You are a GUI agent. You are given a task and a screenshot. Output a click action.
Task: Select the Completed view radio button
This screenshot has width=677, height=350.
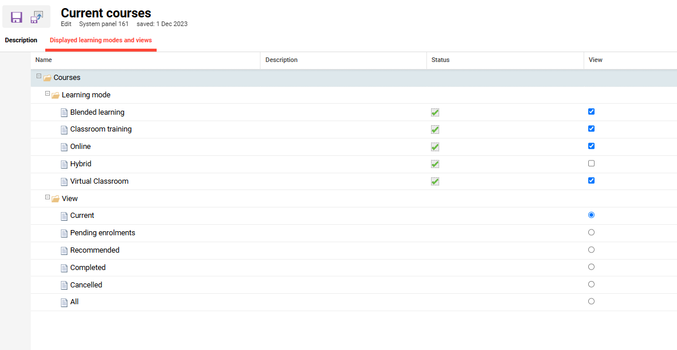click(591, 267)
